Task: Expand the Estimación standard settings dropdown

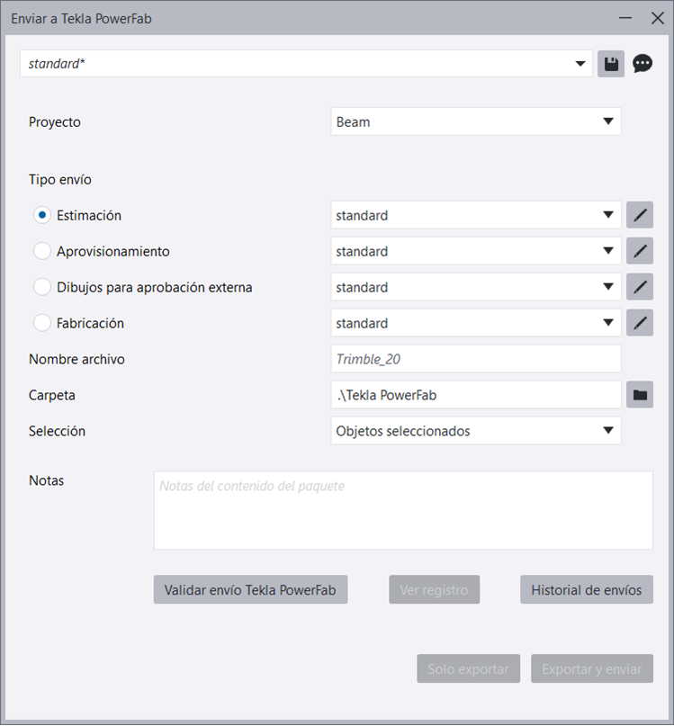Action: tap(476, 216)
